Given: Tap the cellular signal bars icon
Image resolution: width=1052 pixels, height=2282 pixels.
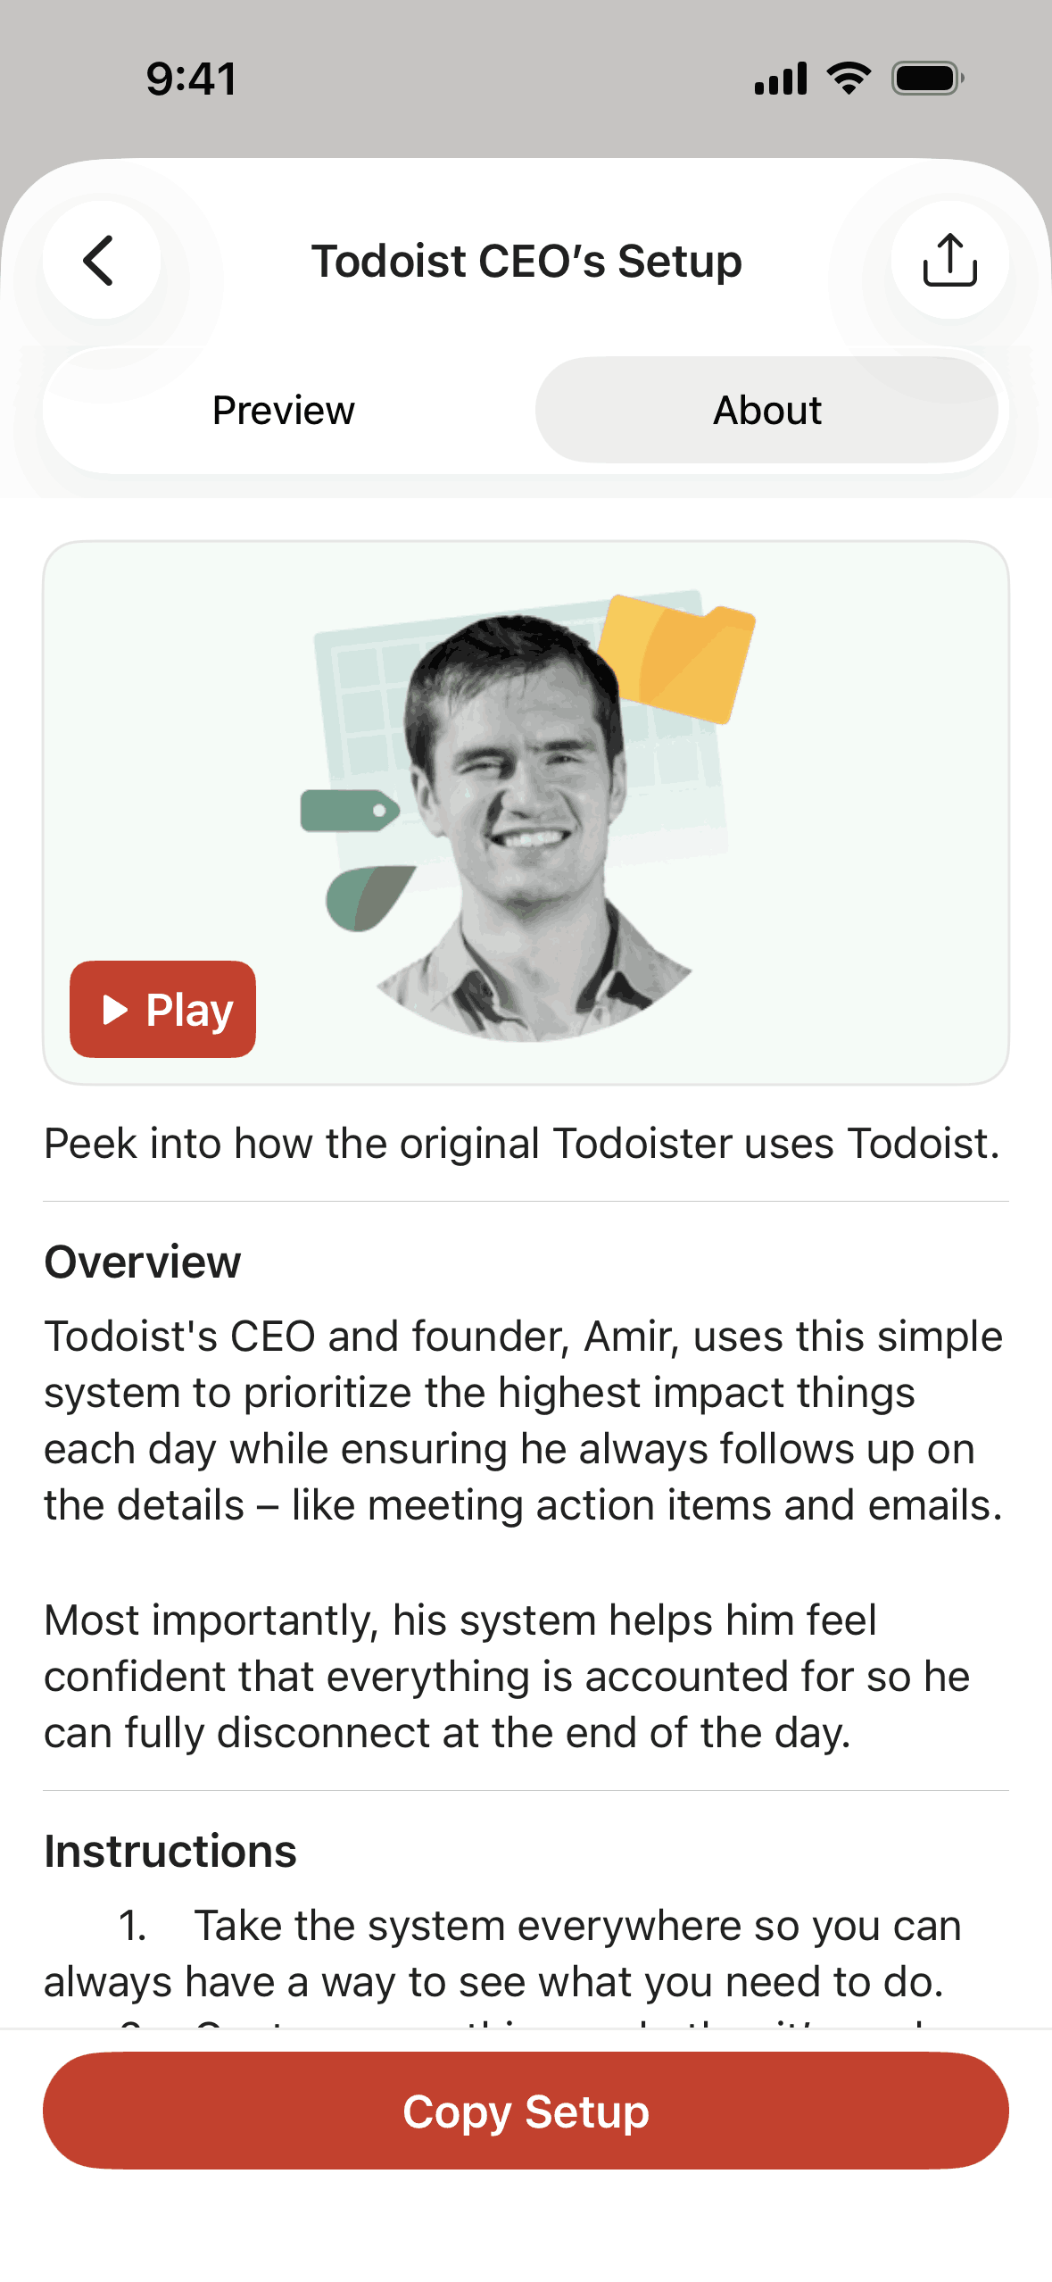Looking at the screenshot, I should (780, 79).
